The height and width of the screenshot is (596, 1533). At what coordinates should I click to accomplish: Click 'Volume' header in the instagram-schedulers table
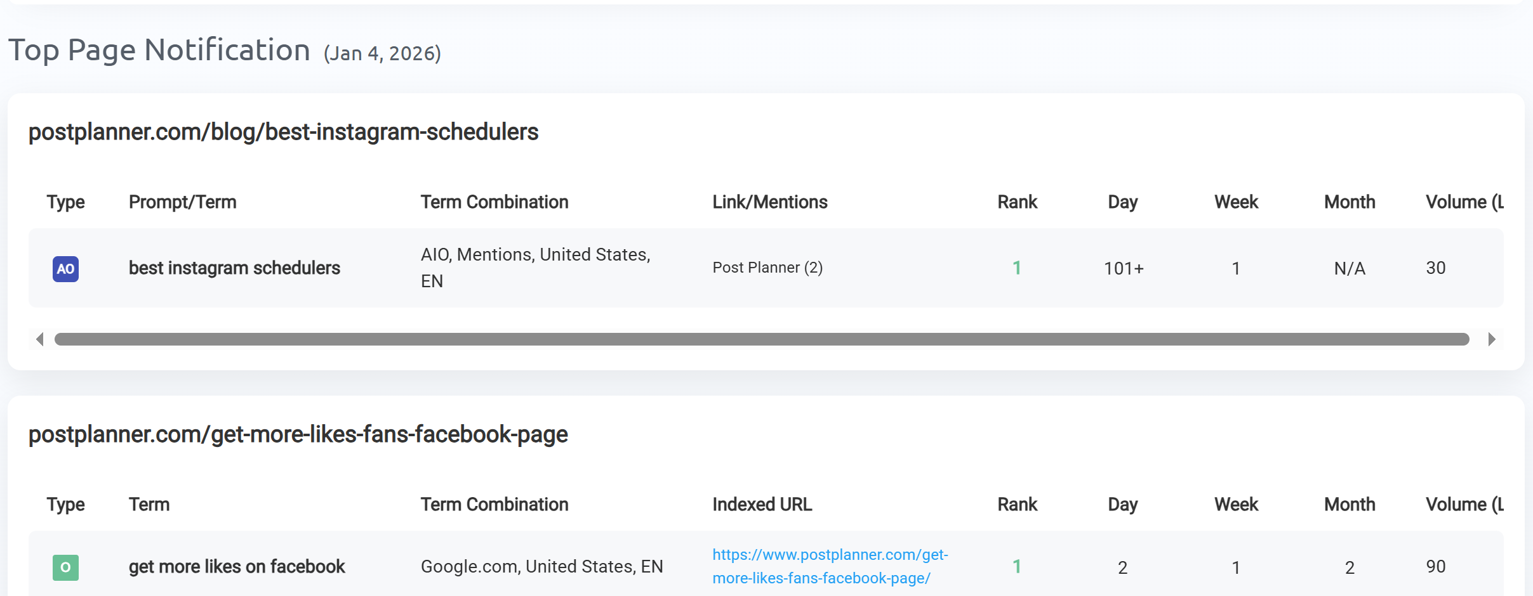[x=1464, y=202]
